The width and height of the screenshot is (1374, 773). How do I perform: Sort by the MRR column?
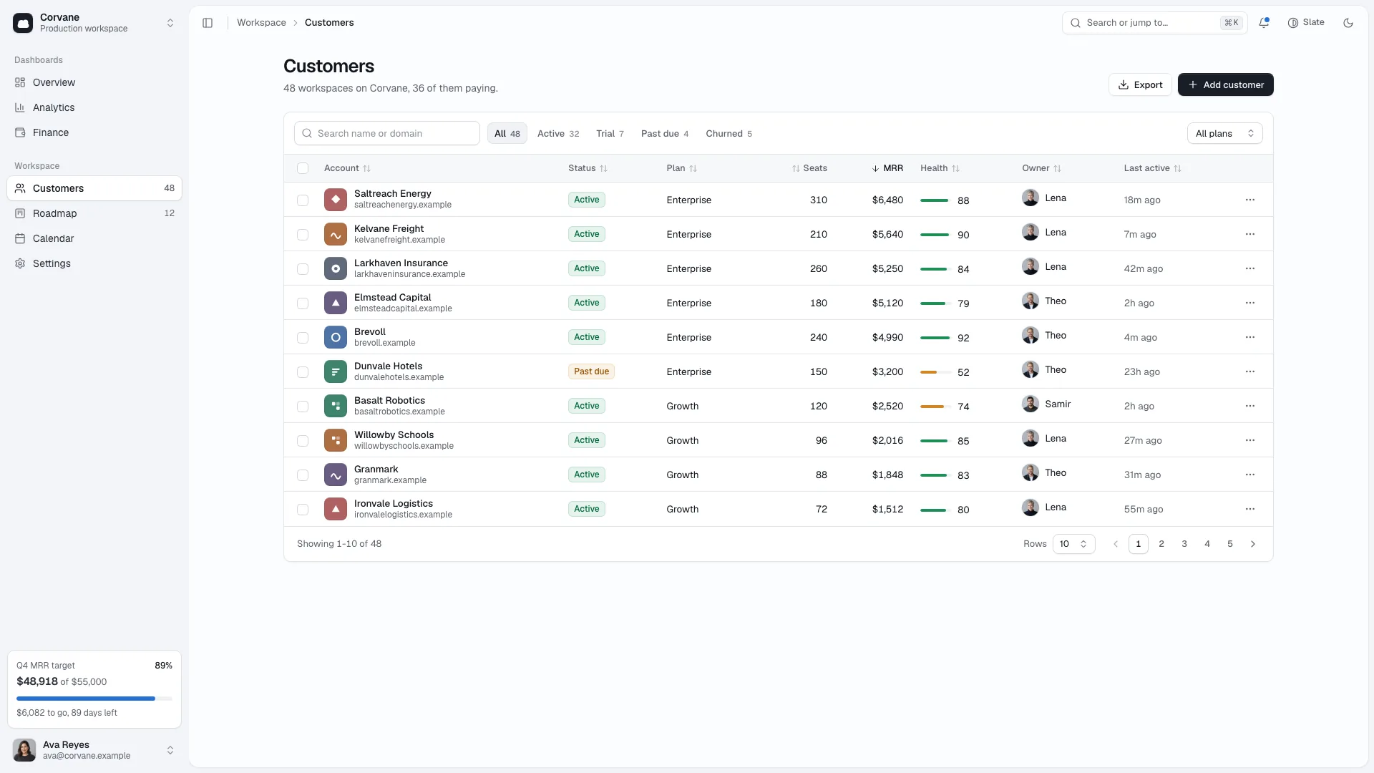[887, 168]
